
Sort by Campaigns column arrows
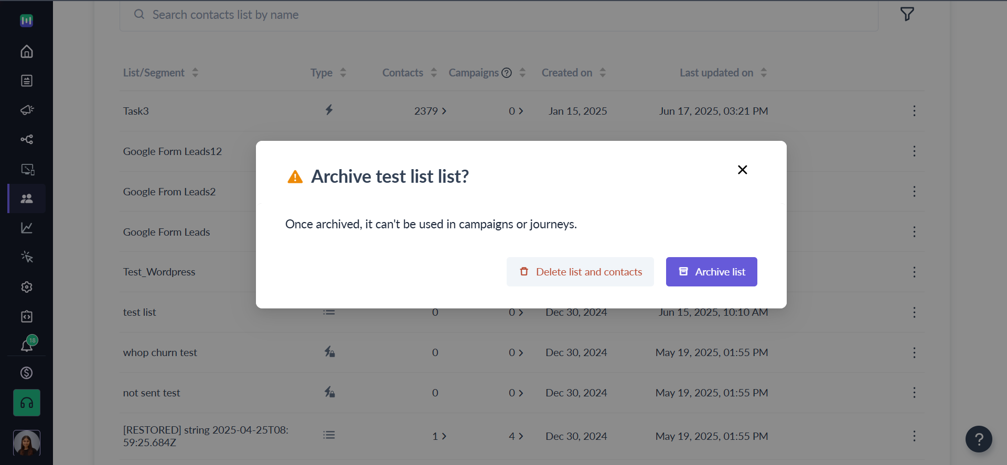[522, 73]
